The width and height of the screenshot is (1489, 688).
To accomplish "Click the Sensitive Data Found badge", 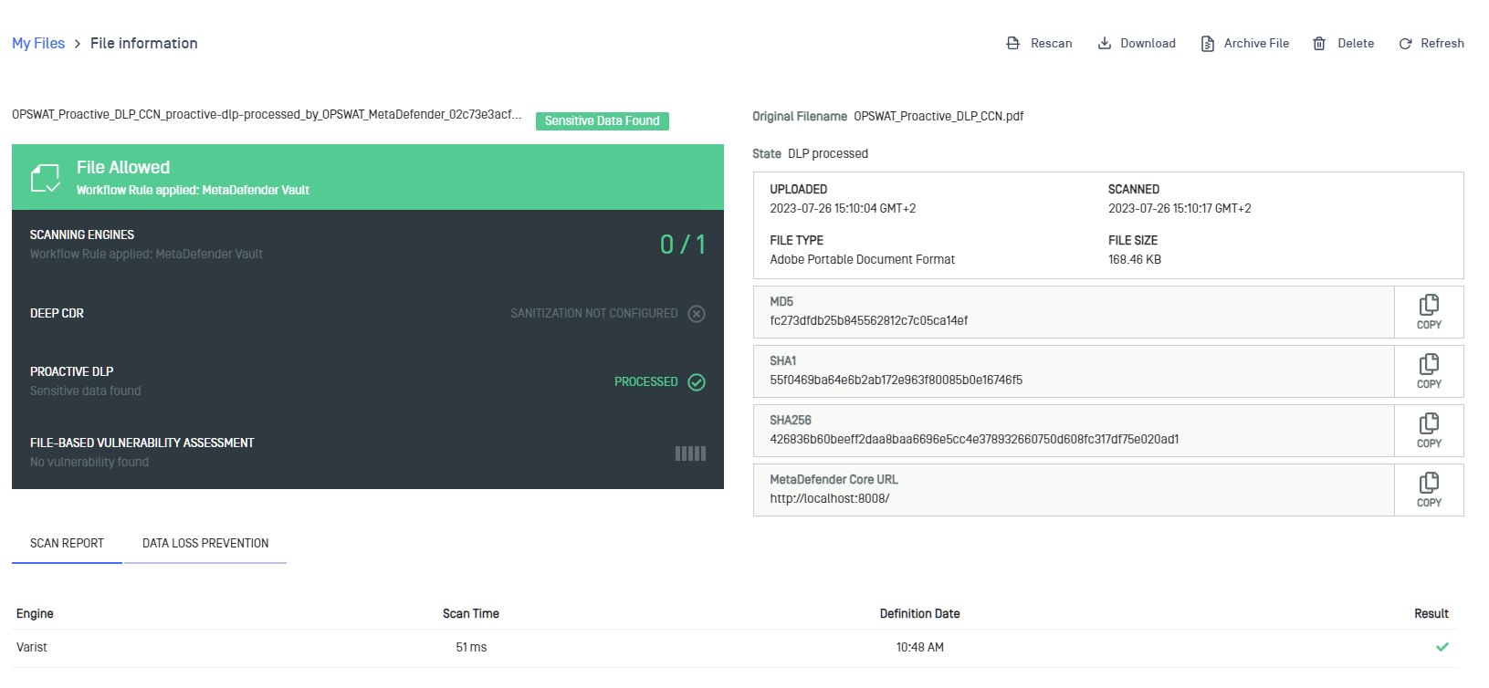I will pos(603,120).
